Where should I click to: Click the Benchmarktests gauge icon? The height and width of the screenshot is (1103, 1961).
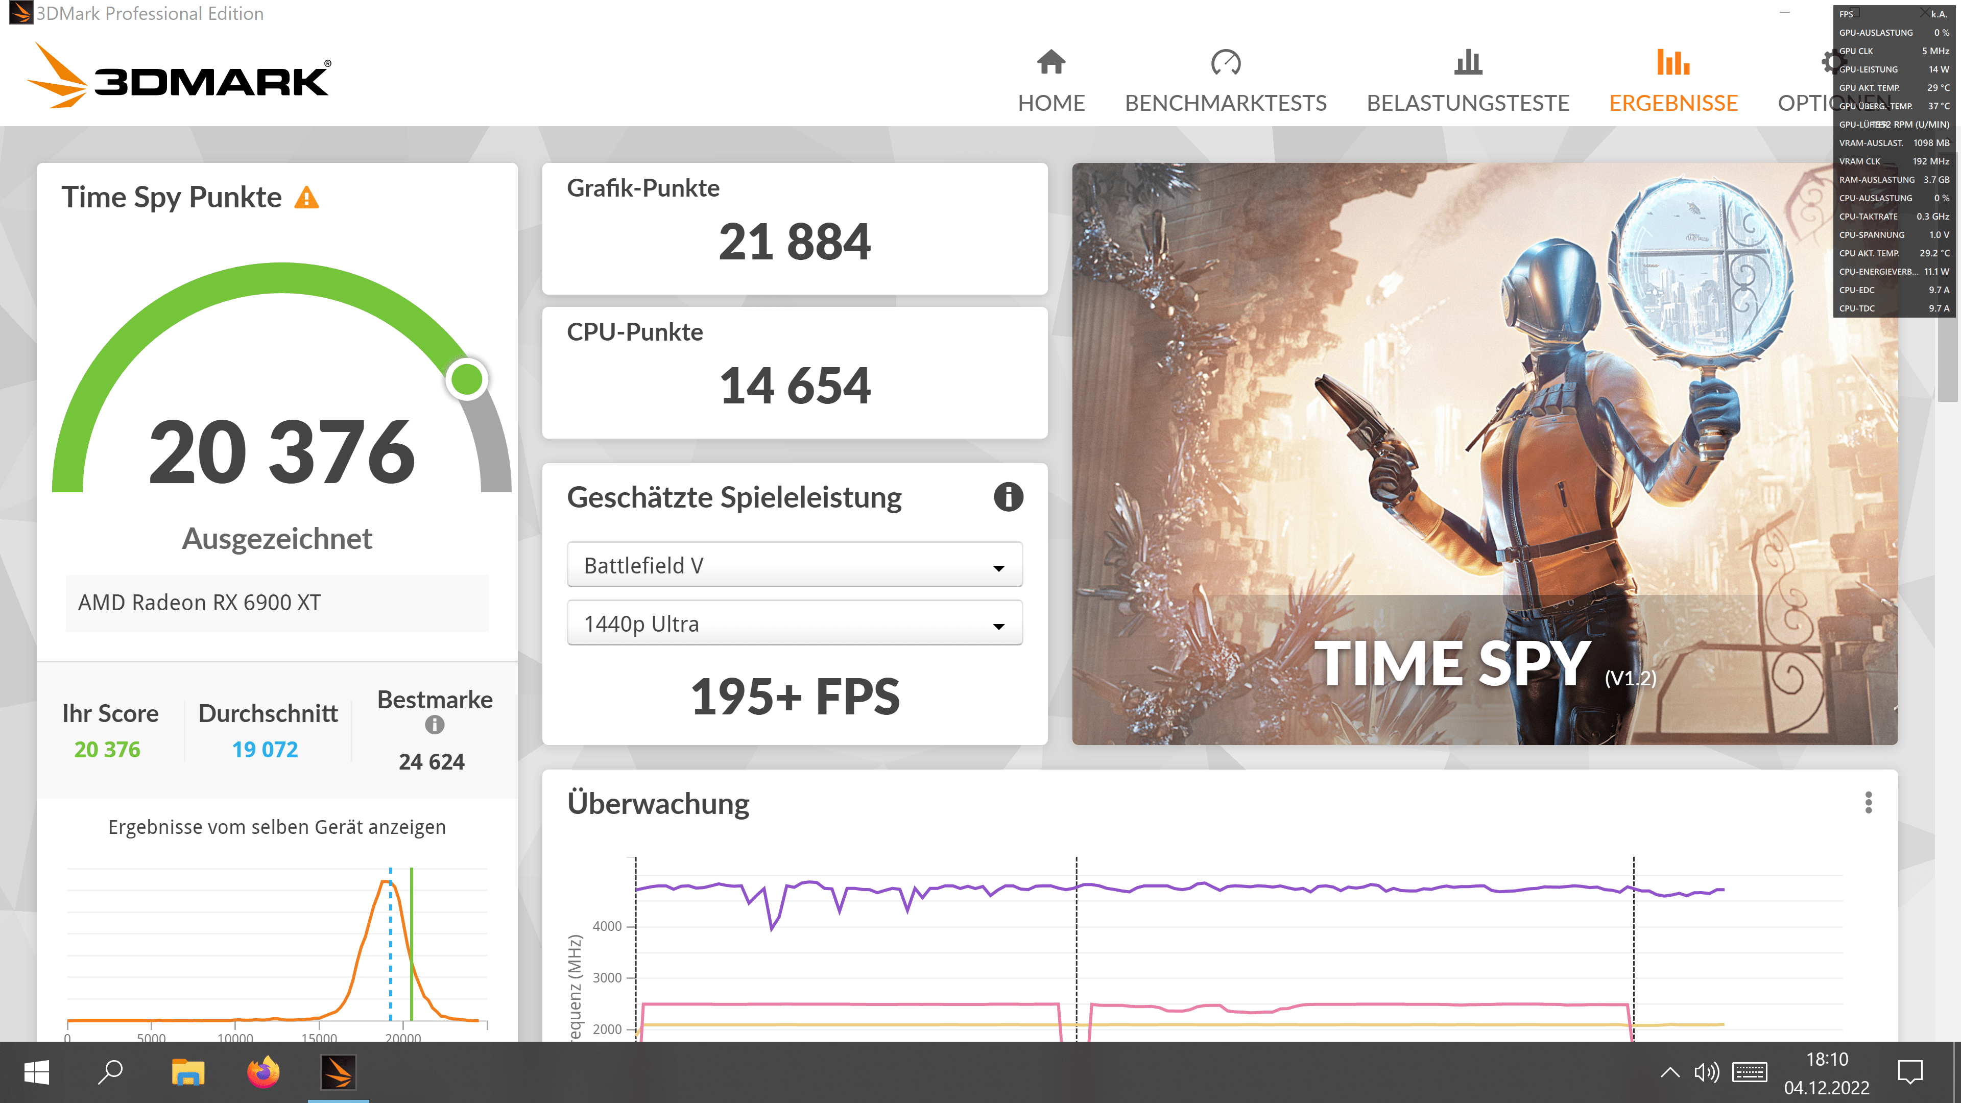1226,62
